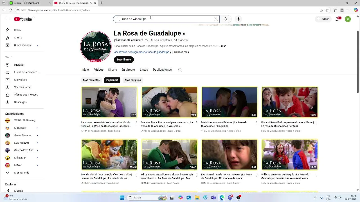
Task: Switch to the Videos channel tab
Action: [99, 70]
